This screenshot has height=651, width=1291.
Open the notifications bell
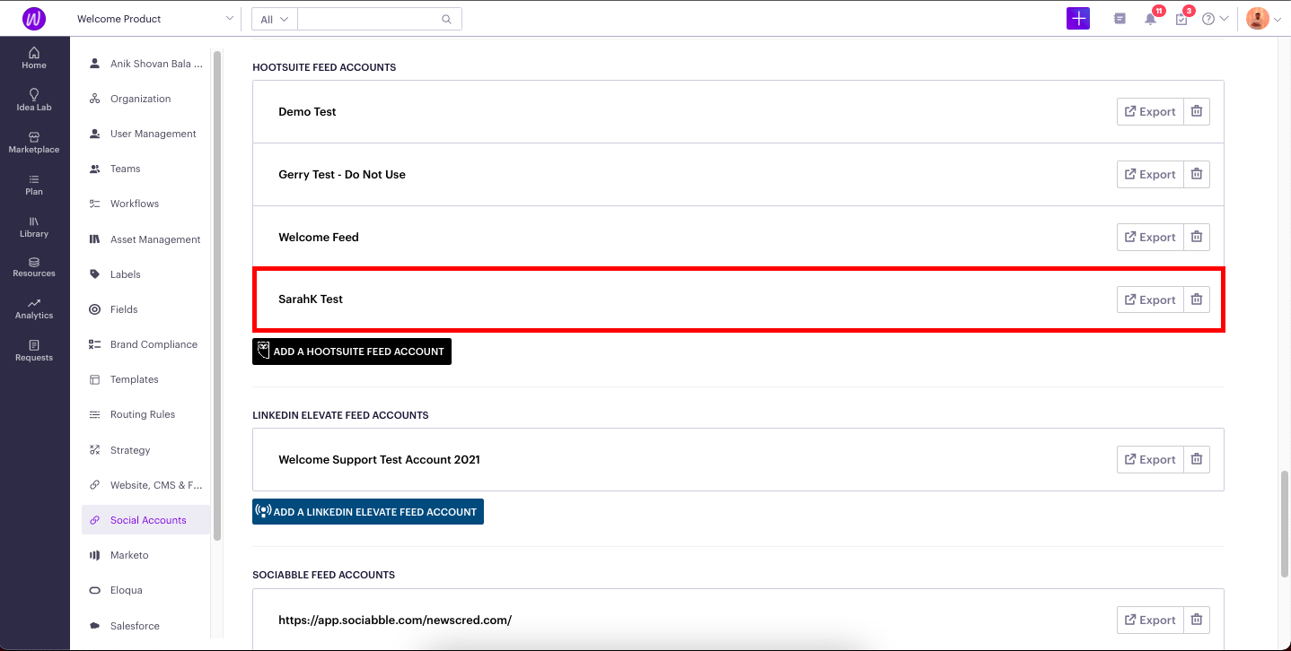tap(1150, 19)
